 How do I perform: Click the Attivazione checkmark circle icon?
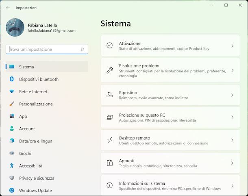[x=109, y=46]
